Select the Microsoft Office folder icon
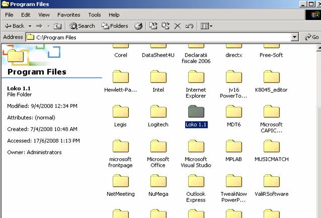The width and height of the screenshot is (321, 218). (158, 147)
